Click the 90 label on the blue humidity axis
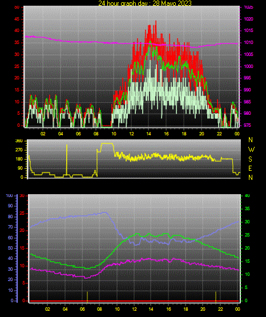The height and width of the screenshot is (317, 266). point(10,206)
